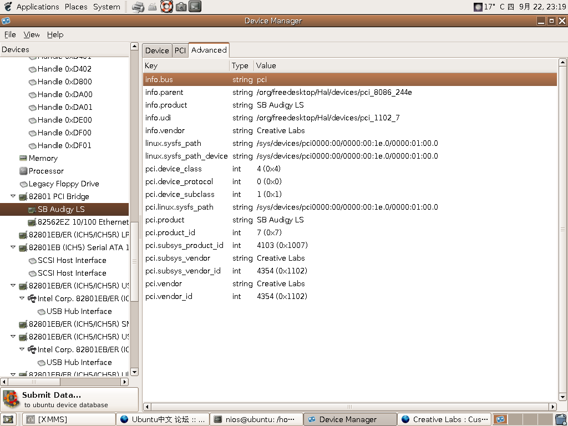Click Submit Data to ubuntu device database

click(69, 399)
